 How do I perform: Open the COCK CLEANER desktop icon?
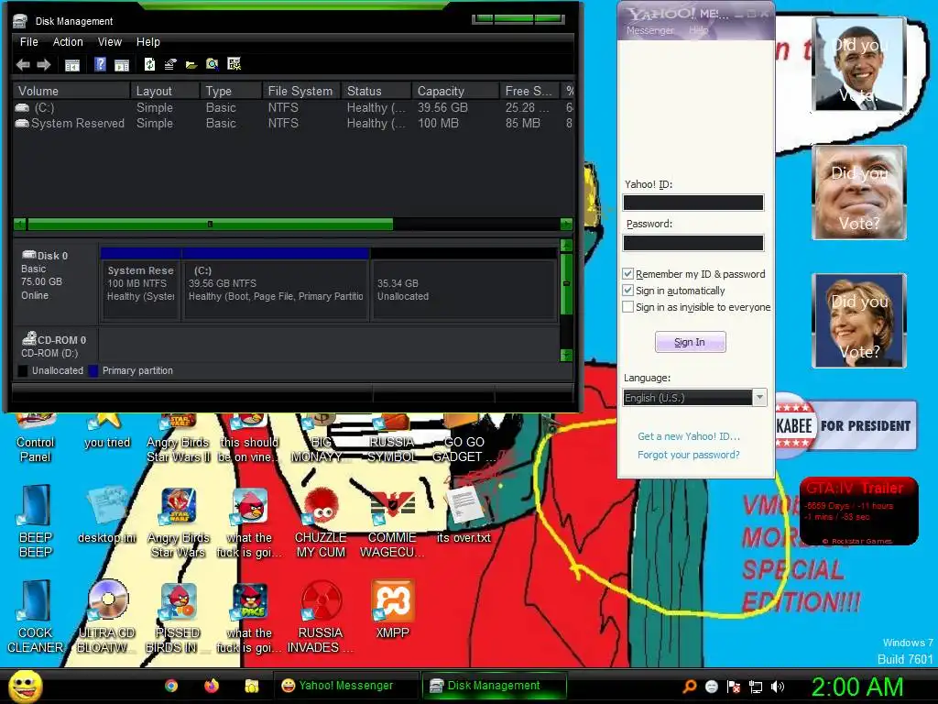click(x=36, y=617)
